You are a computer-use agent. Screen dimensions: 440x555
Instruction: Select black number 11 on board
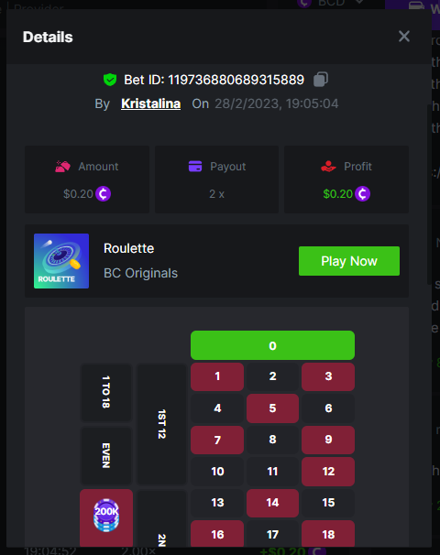272,471
